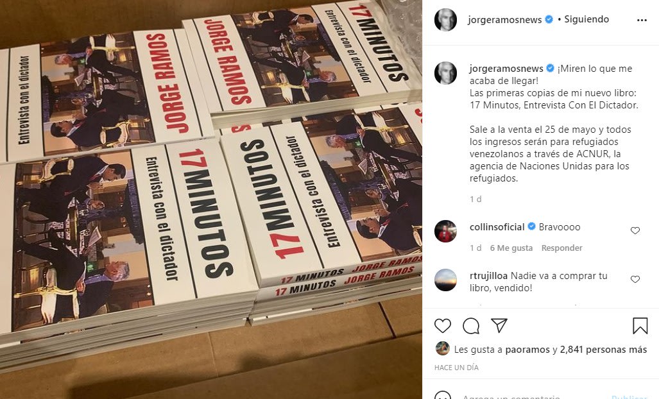The image size is (659, 399).
Task: Click the Siguiendo following button
Action: point(586,19)
